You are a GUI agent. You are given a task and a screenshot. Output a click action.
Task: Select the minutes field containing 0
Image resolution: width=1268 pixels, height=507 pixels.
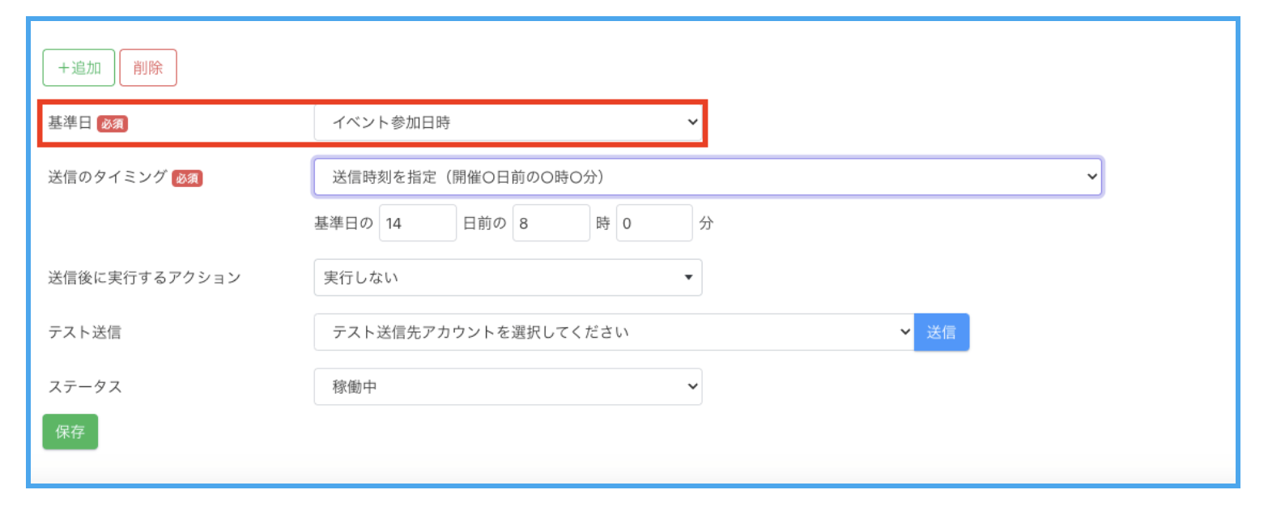653,224
